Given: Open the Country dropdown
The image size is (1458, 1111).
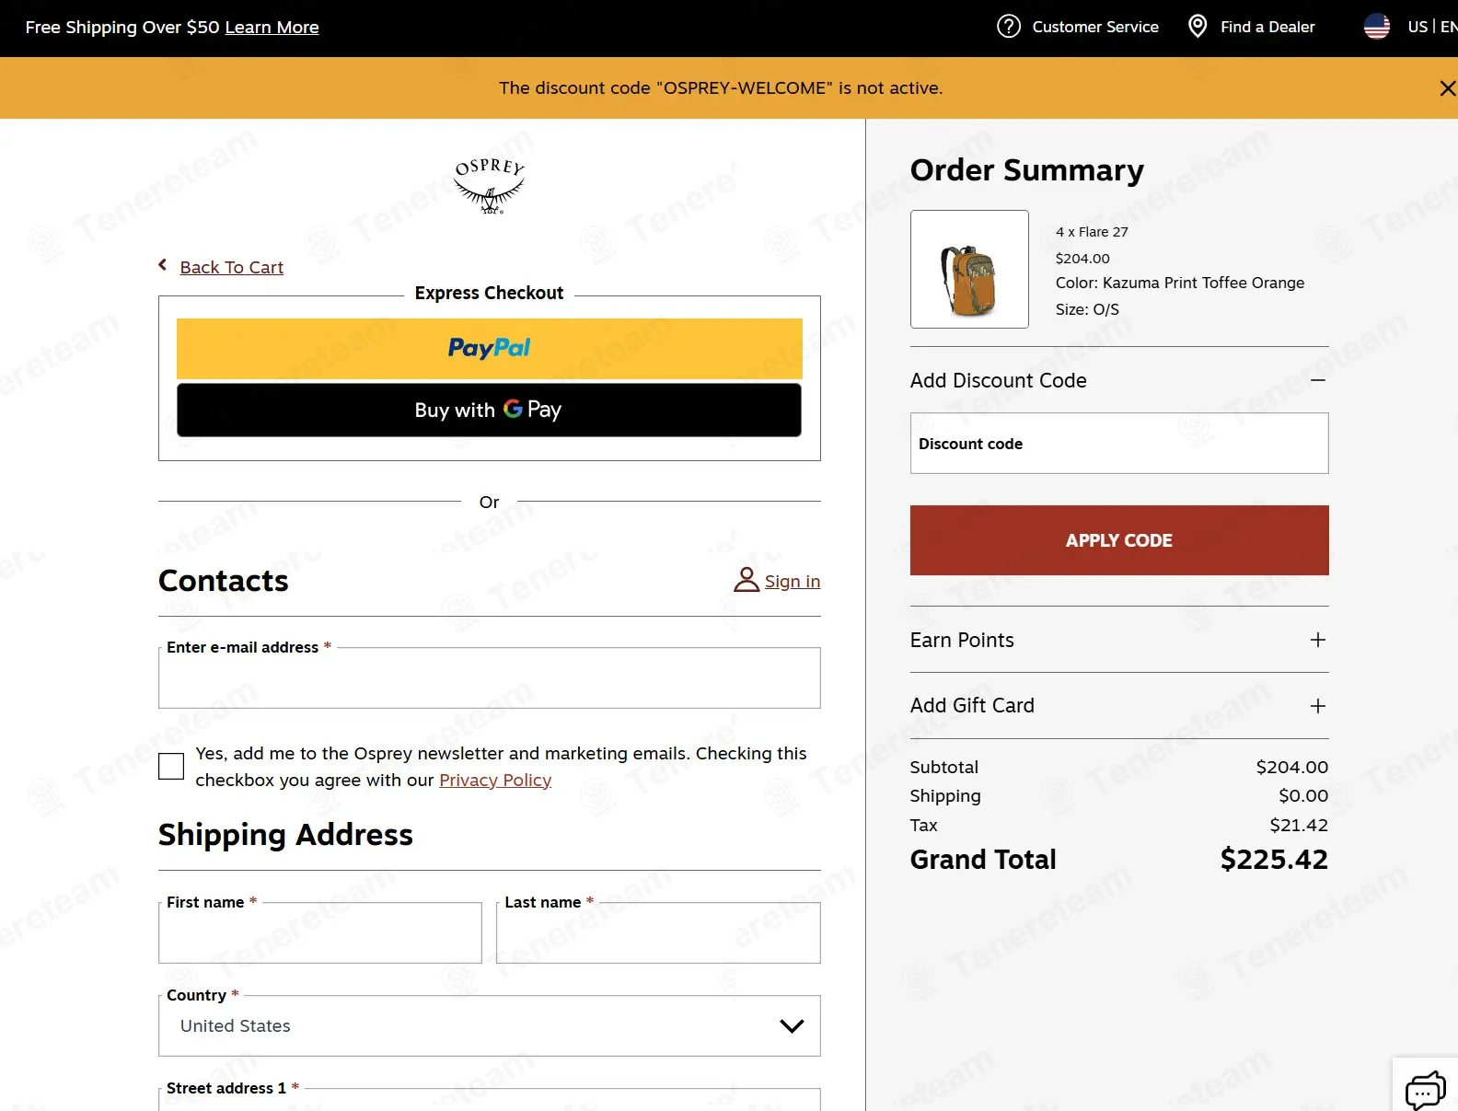Looking at the screenshot, I should click(x=490, y=1025).
